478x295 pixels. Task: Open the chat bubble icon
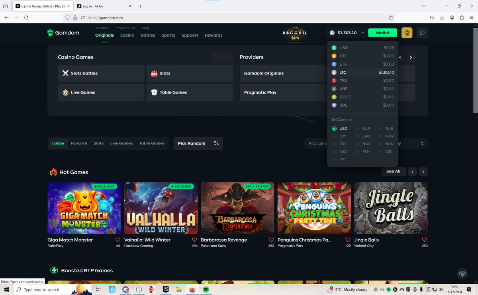(422, 33)
